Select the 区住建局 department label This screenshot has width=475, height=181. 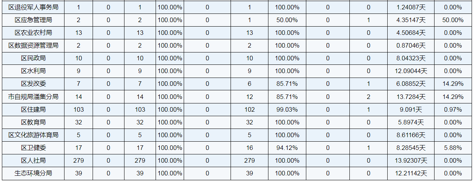(x=33, y=109)
